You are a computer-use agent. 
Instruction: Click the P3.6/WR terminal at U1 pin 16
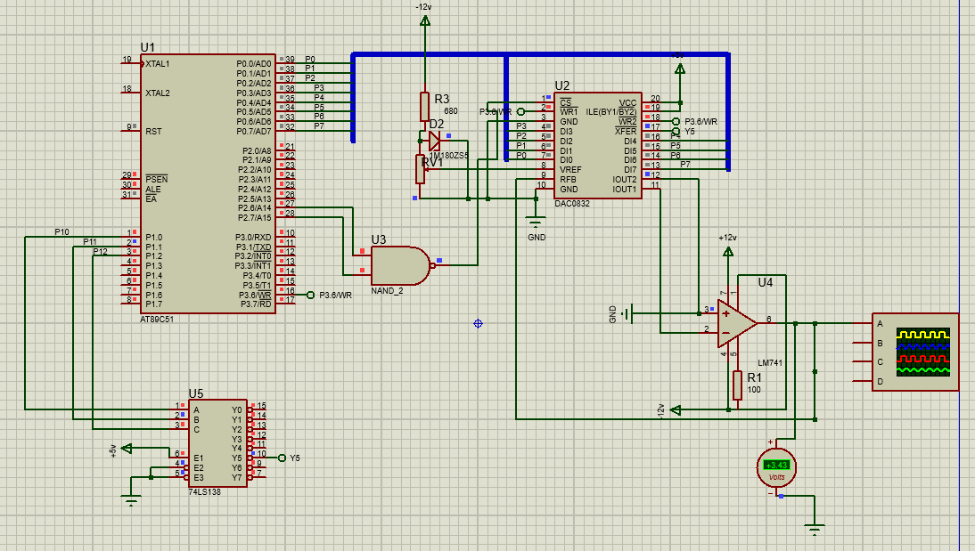click(x=310, y=295)
